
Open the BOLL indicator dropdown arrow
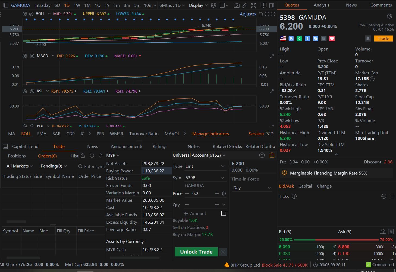point(49,14)
